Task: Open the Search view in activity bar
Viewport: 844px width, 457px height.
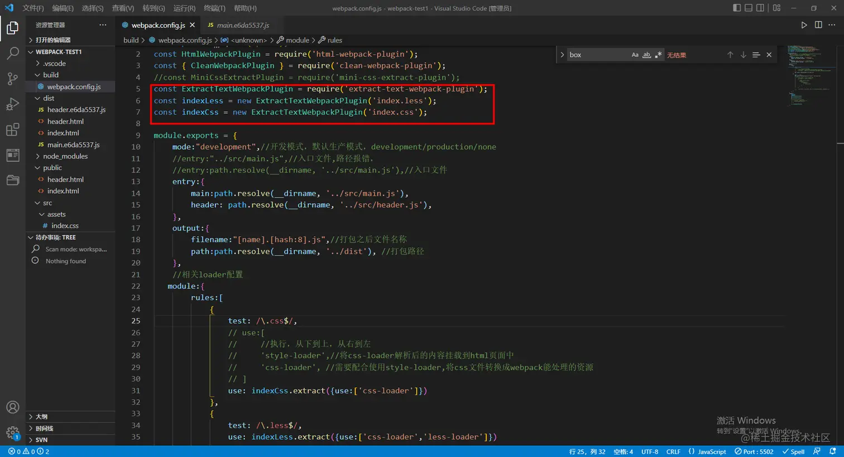Action: [x=12, y=53]
